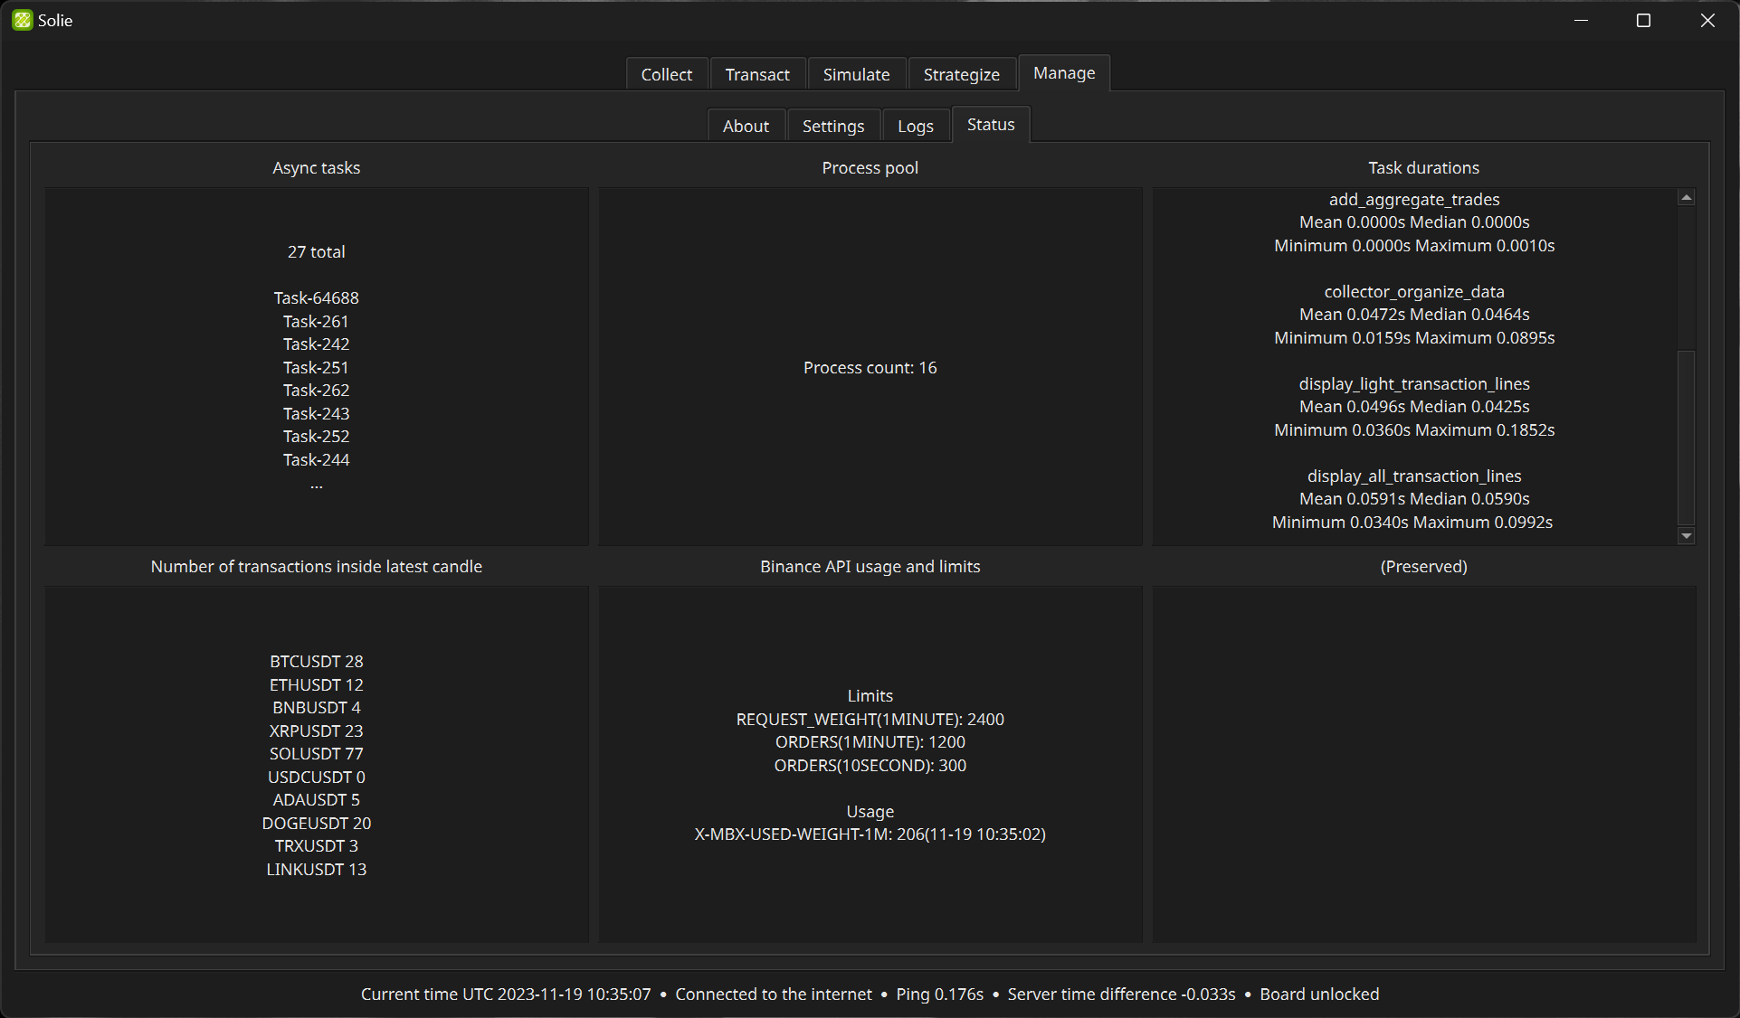Switch to the Collect tab

(666, 74)
